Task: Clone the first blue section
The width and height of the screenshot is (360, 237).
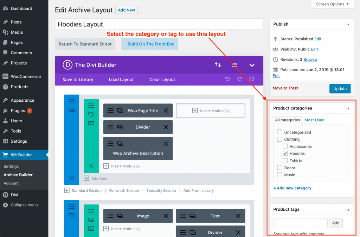Action: tap(71, 110)
